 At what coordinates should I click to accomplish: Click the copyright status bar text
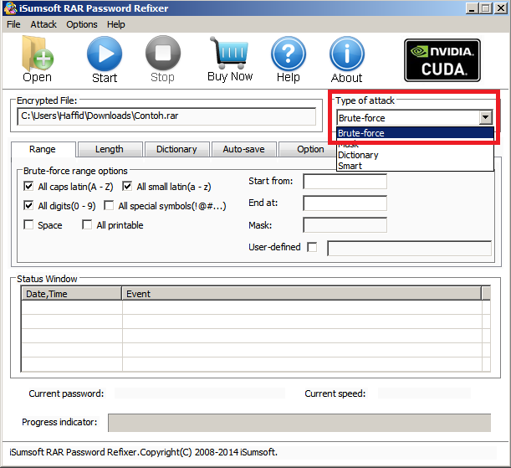(x=143, y=452)
